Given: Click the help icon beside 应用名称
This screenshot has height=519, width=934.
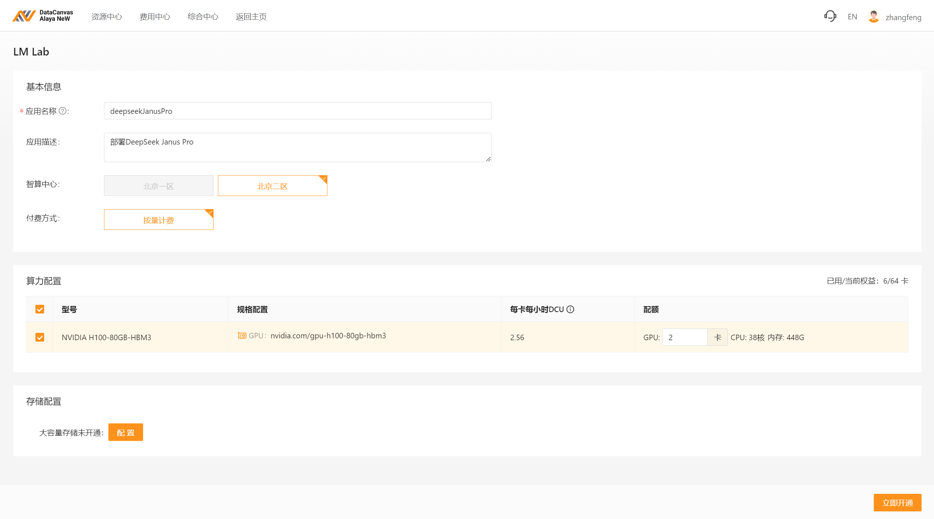Looking at the screenshot, I should (x=63, y=111).
